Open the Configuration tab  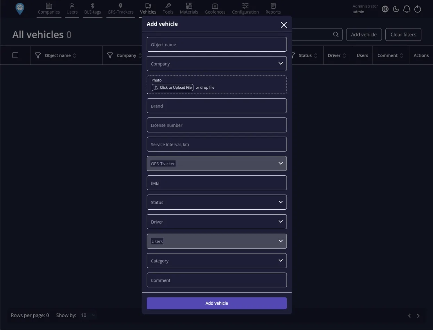click(245, 9)
